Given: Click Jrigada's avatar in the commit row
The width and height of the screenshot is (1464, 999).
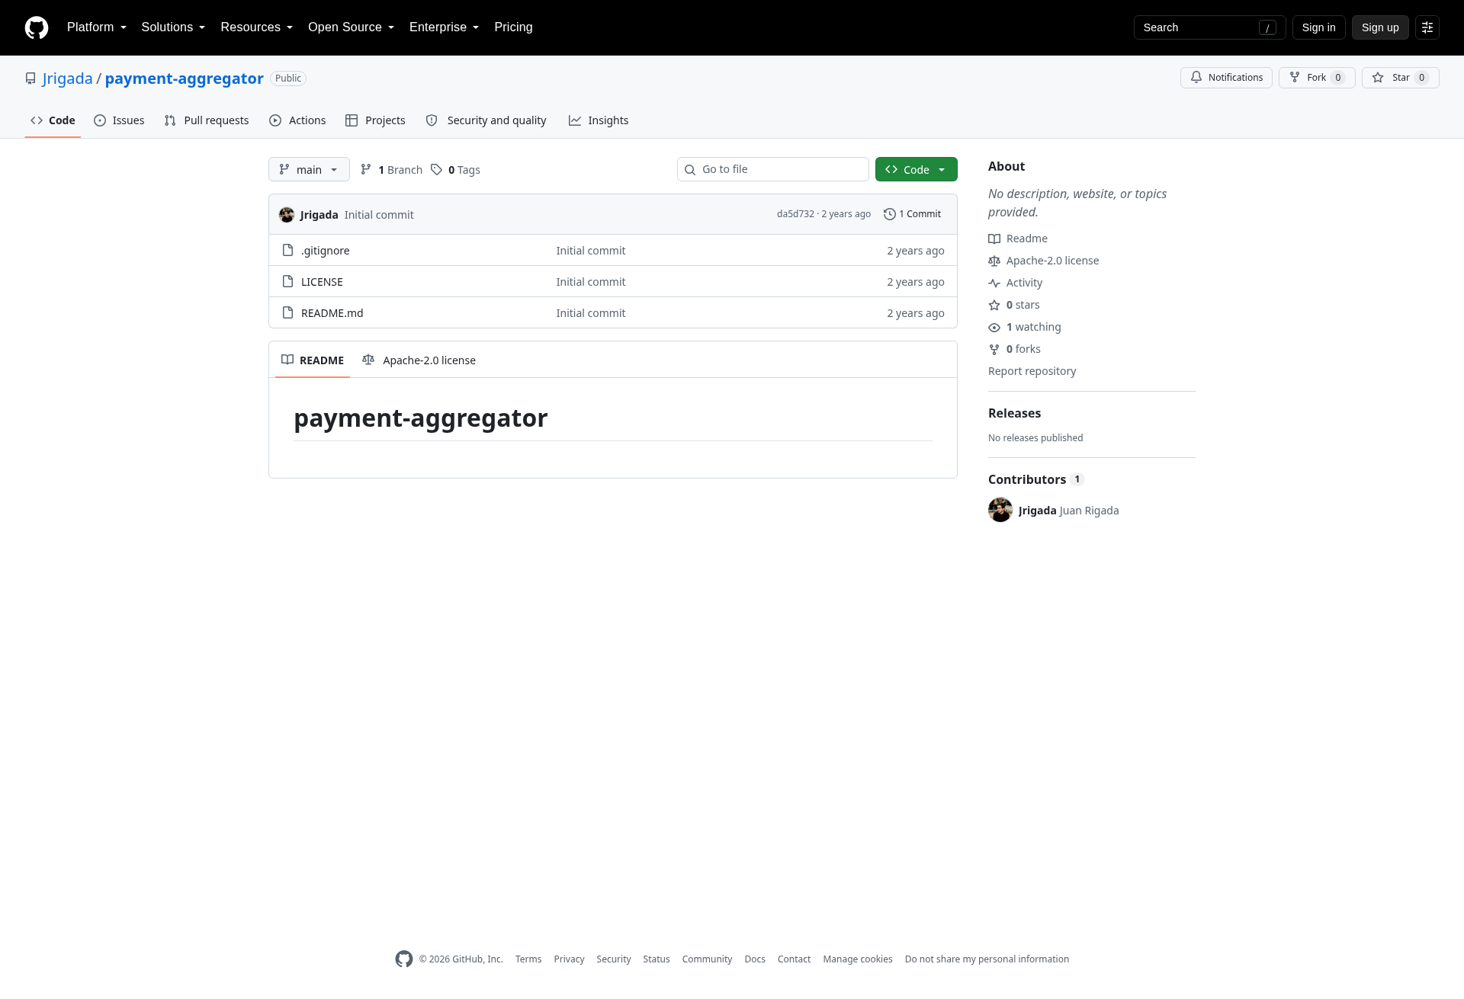Looking at the screenshot, I should pos(287,215).
